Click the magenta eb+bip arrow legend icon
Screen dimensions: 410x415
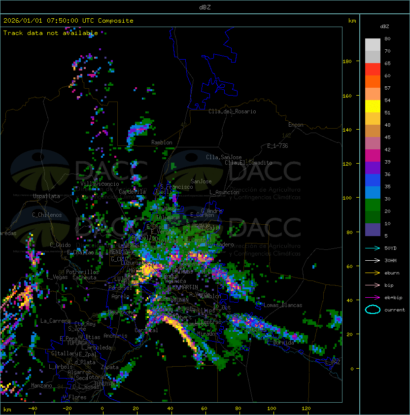373,298
